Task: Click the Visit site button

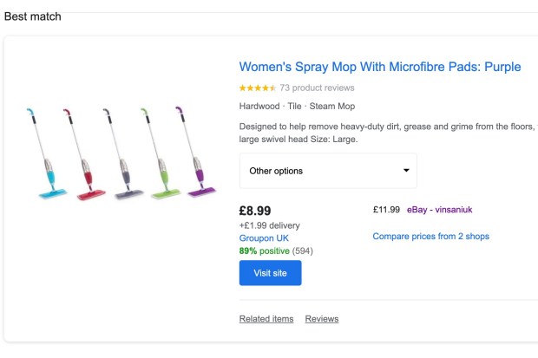Action: [271, 273]
